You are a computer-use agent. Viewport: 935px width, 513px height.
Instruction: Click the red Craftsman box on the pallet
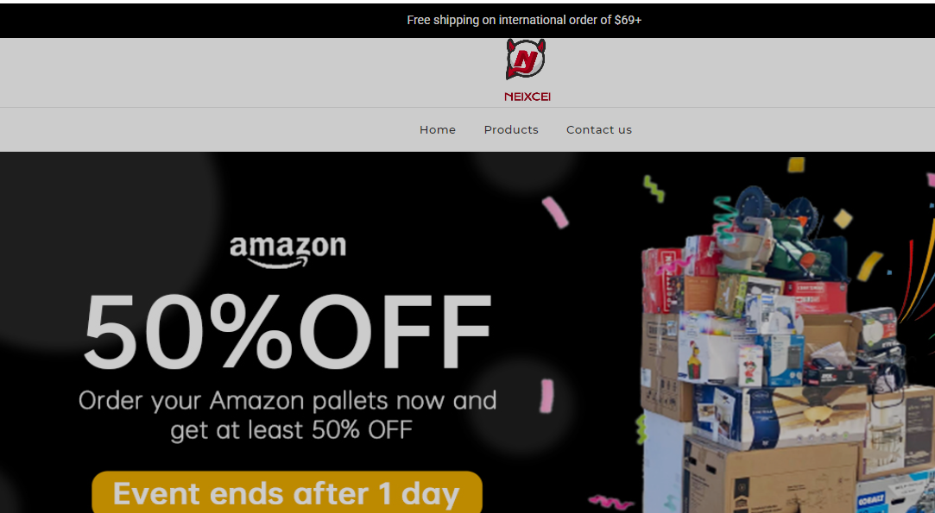tap(815, 296)
